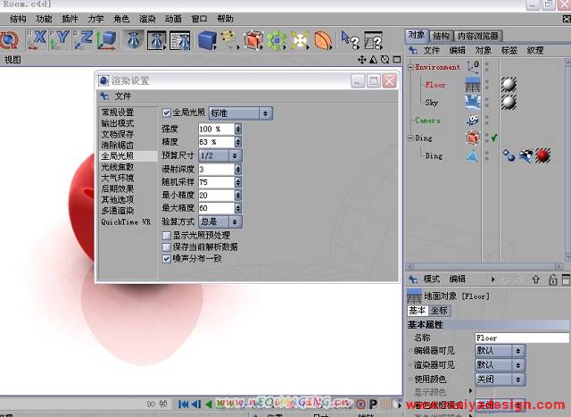Click the Sky object icon in object list

point(472,102)
